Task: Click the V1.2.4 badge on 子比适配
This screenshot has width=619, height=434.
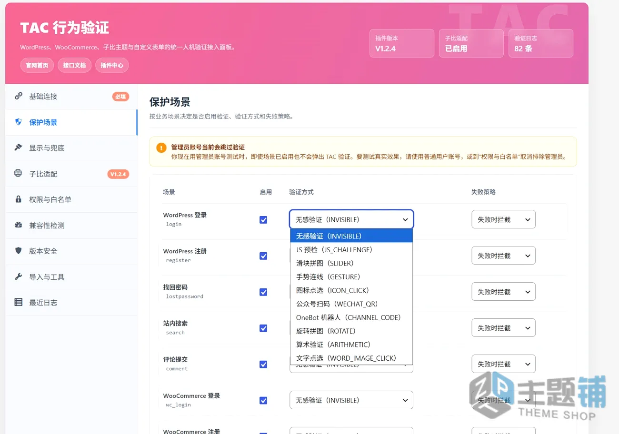Action: [x=118, y=174]
